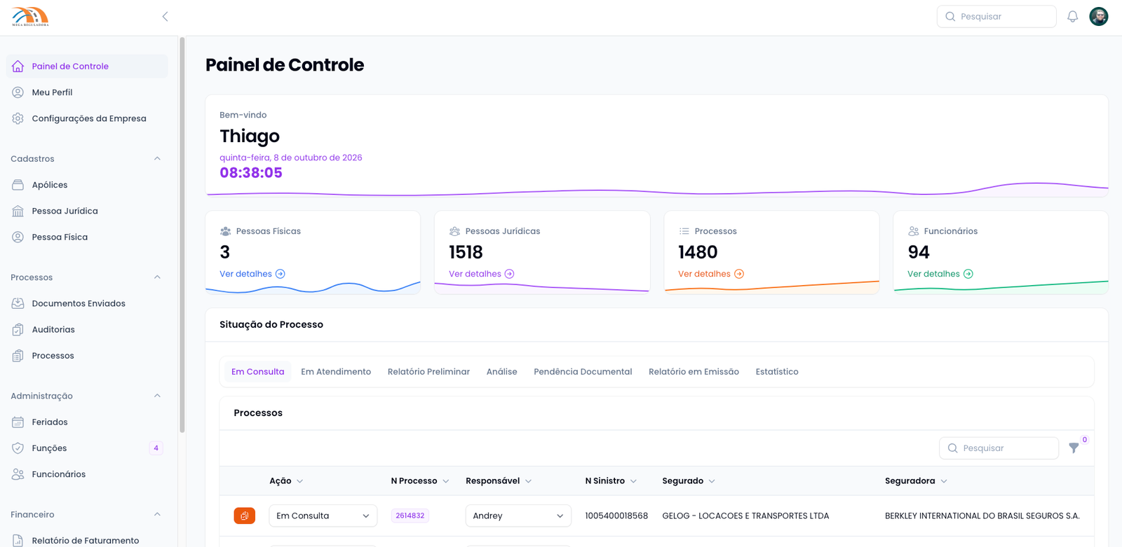This screenshot has height=547, width=1122.
Task: Click the orange action button for process 2614832
Action: click(244, 516)
